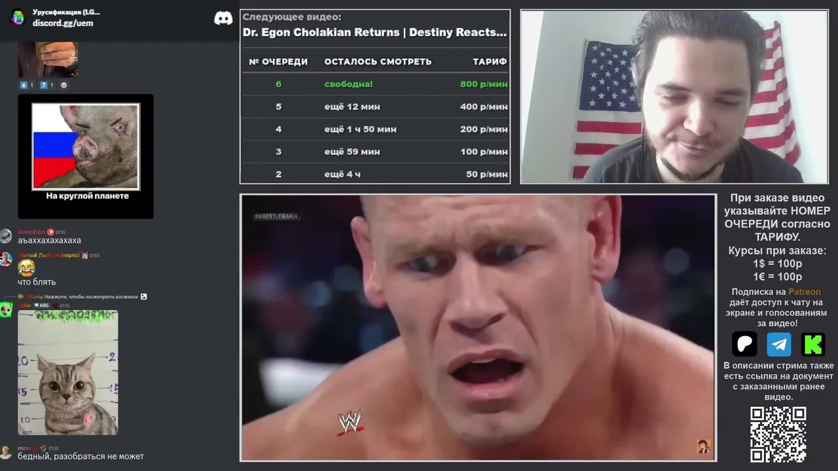838x471 pixels.
Task: Click the "№ ОЧЕРЕДИ" column header
Action: click(x=278, y=61)
